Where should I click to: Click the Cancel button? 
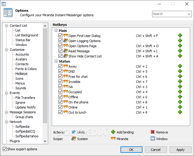[x=156, y=150]
